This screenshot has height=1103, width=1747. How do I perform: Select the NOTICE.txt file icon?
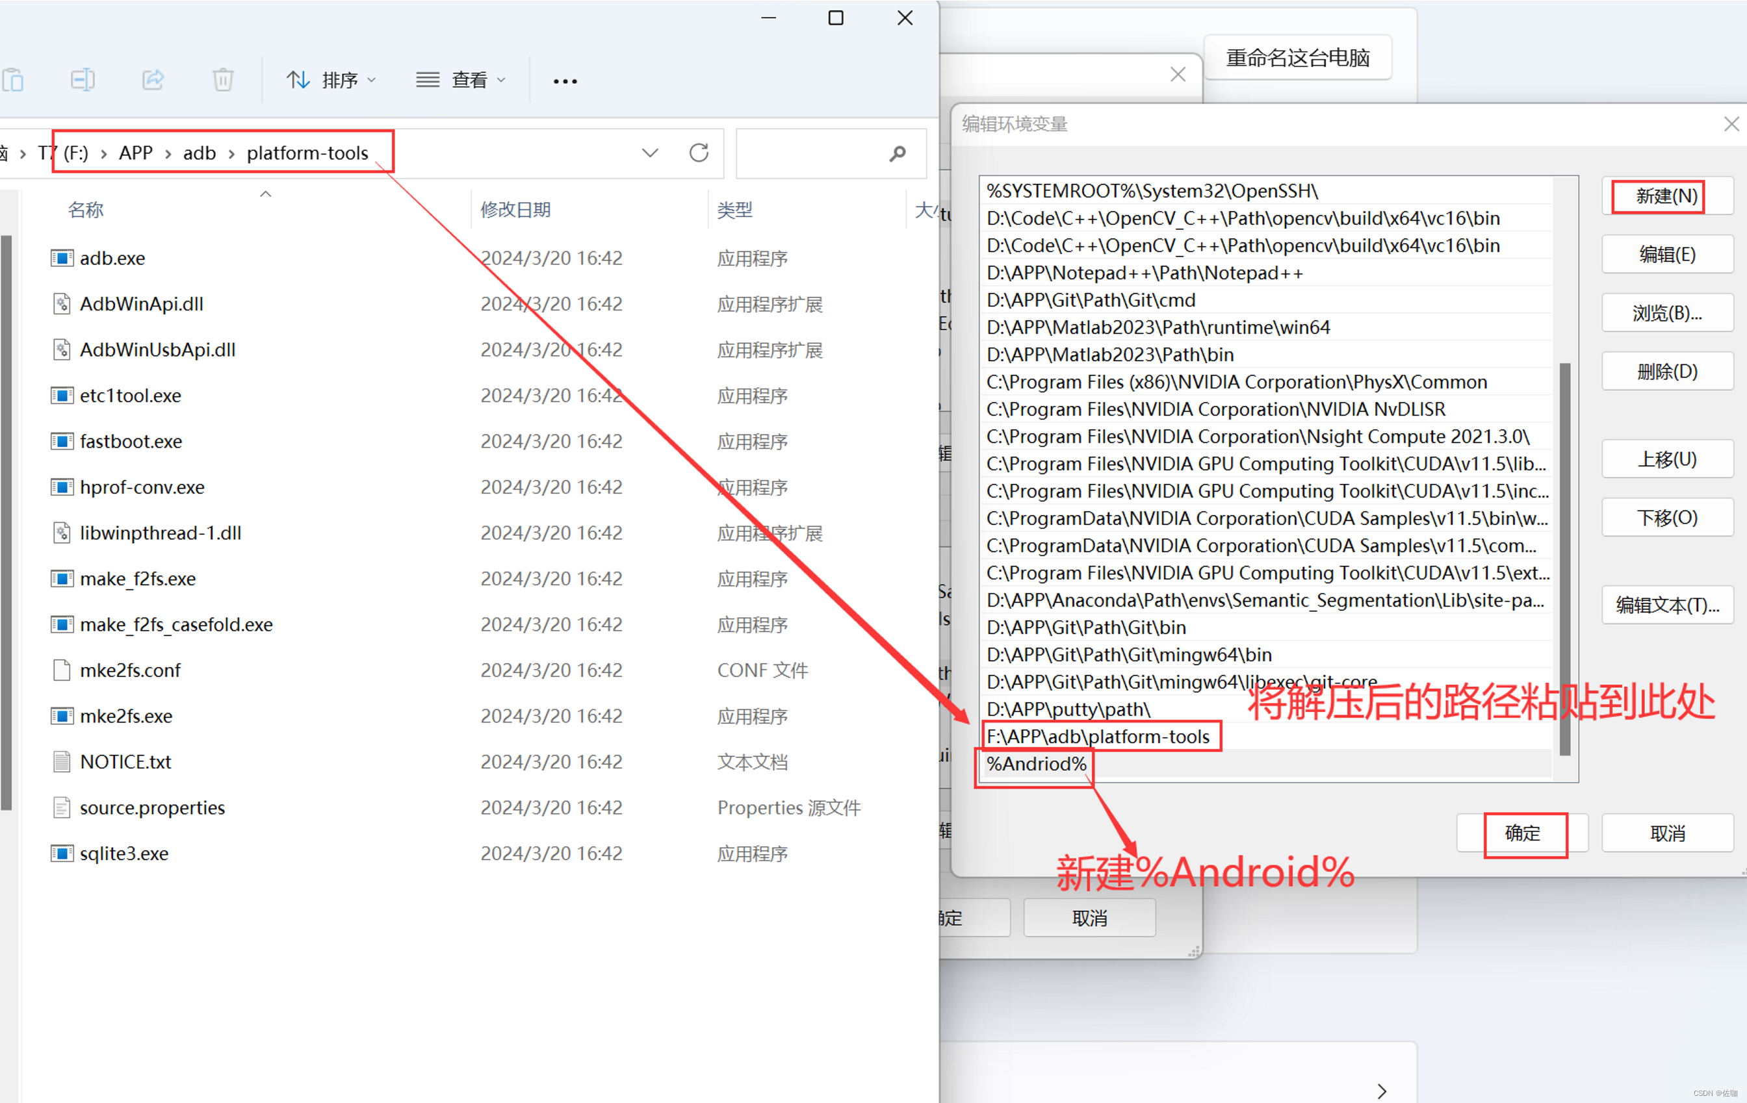tap(62, 761)
